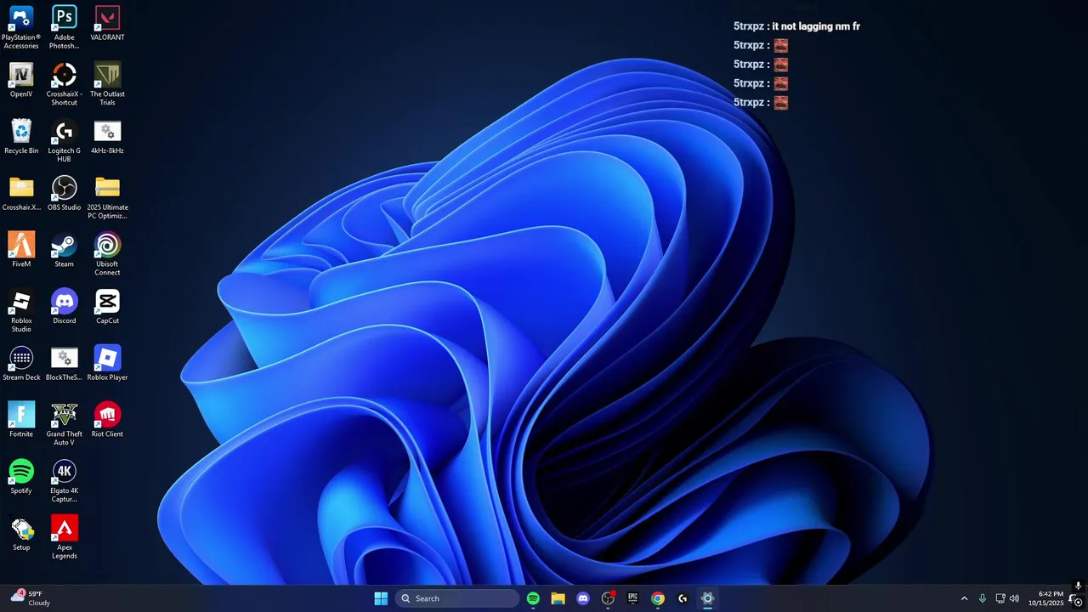Select The Outlast Trials desktop icon
Image resolution: width=1088 pixels, height=612 pixels.
pos(107,84)
